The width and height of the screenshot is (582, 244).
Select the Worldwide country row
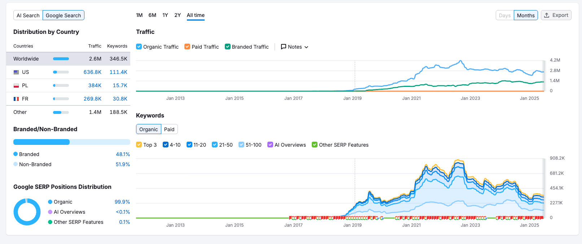68,59
